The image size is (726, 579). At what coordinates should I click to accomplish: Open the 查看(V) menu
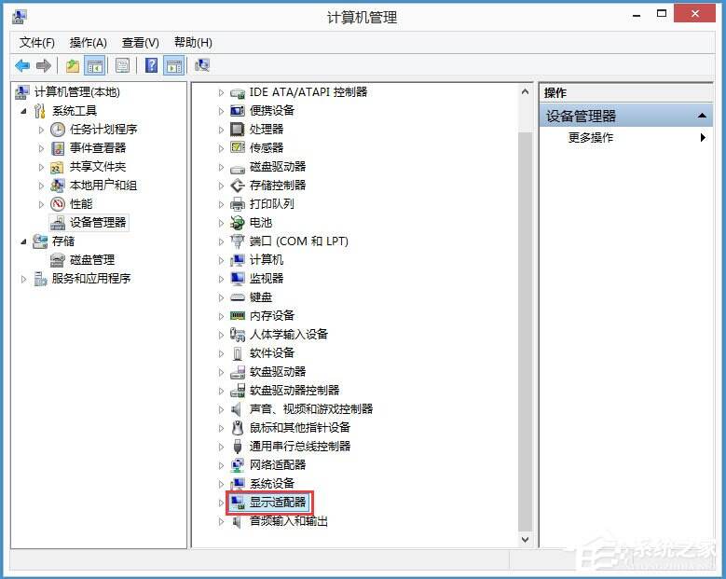point(141,43)
